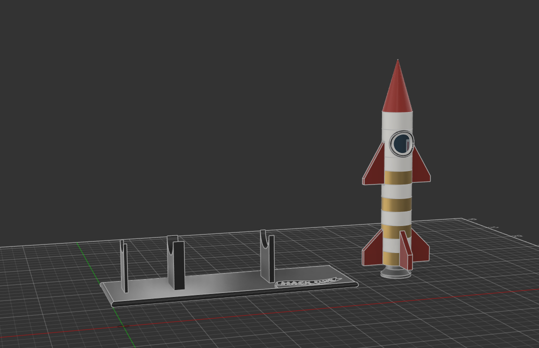The width and height of the screenshot is (539, 348).
Task: Select the rightmost cradle post on the stand
Action: point(267,256)
